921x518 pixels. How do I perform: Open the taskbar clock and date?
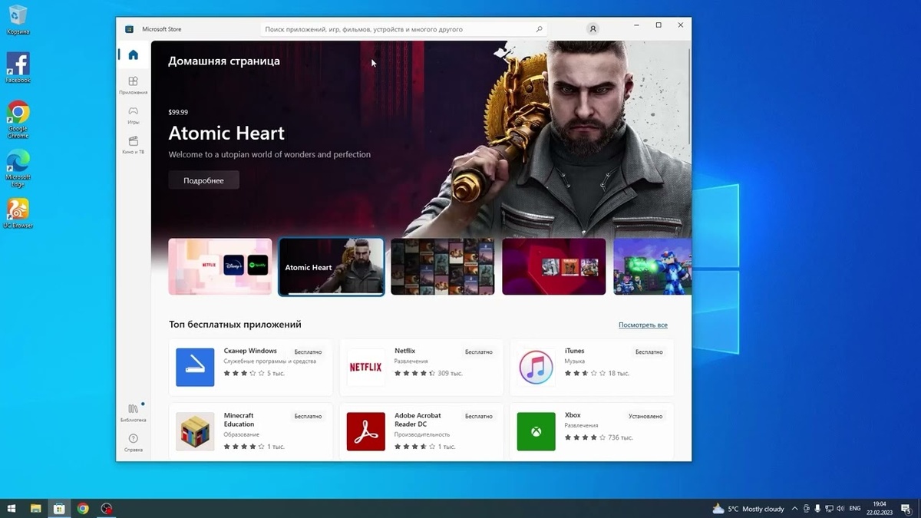880,509
